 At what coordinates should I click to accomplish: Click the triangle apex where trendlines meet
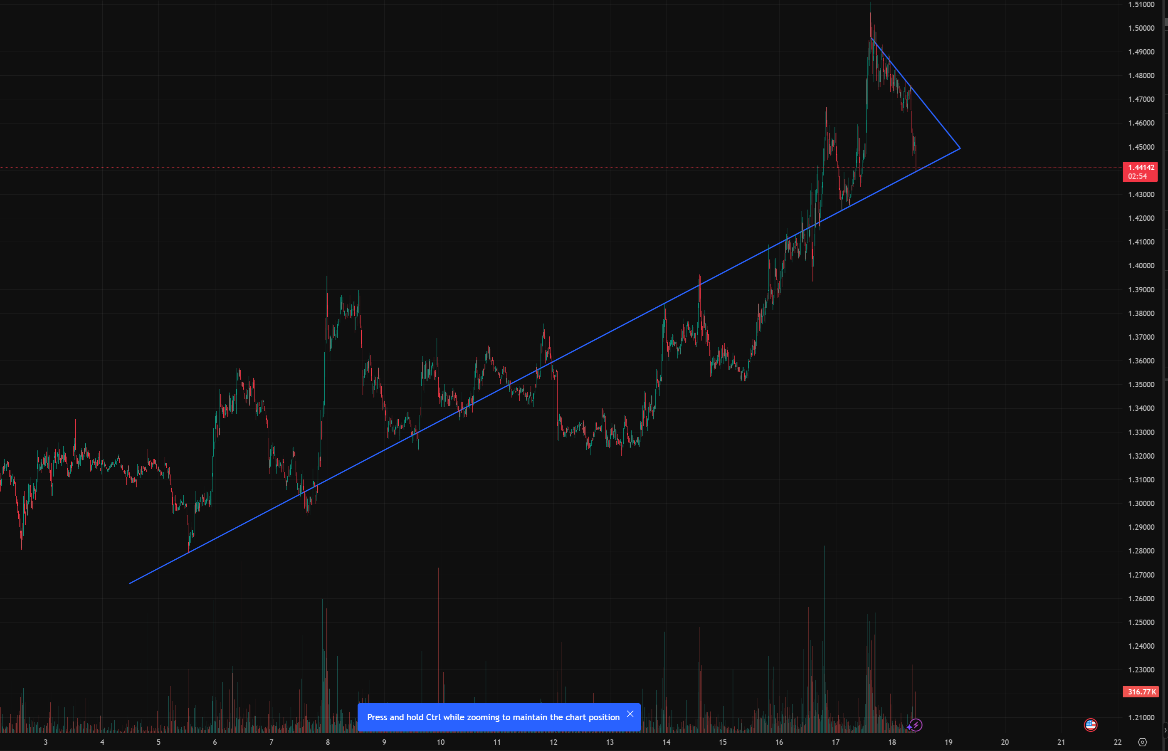pyautogui.click(x=960, y=148)
